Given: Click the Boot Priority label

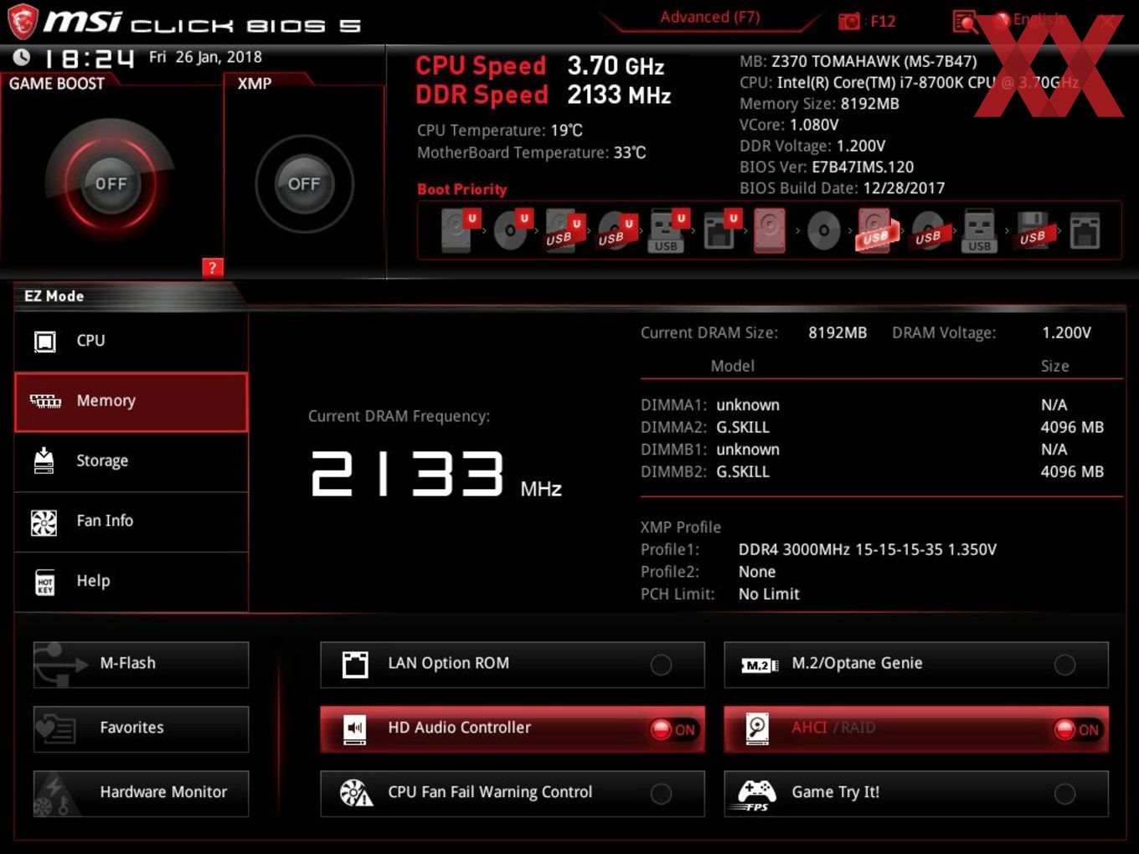Looking at the screenshot, I should 462,189.
